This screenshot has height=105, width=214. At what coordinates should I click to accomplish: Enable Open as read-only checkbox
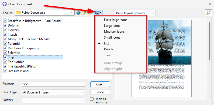92,99
